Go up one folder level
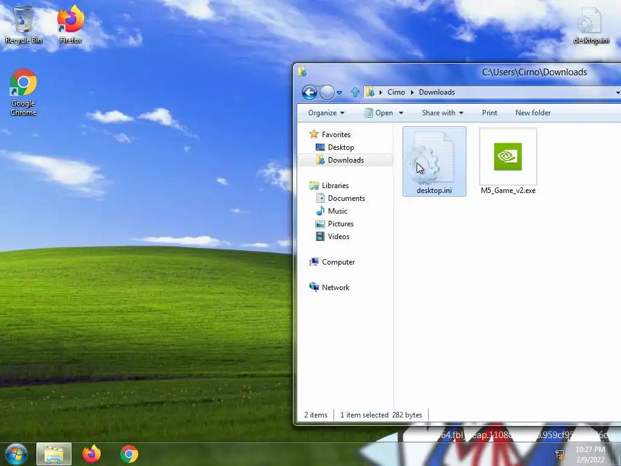The width and height of the screenshot is (621, 466). pyautogui.click(x=355, y=92)
